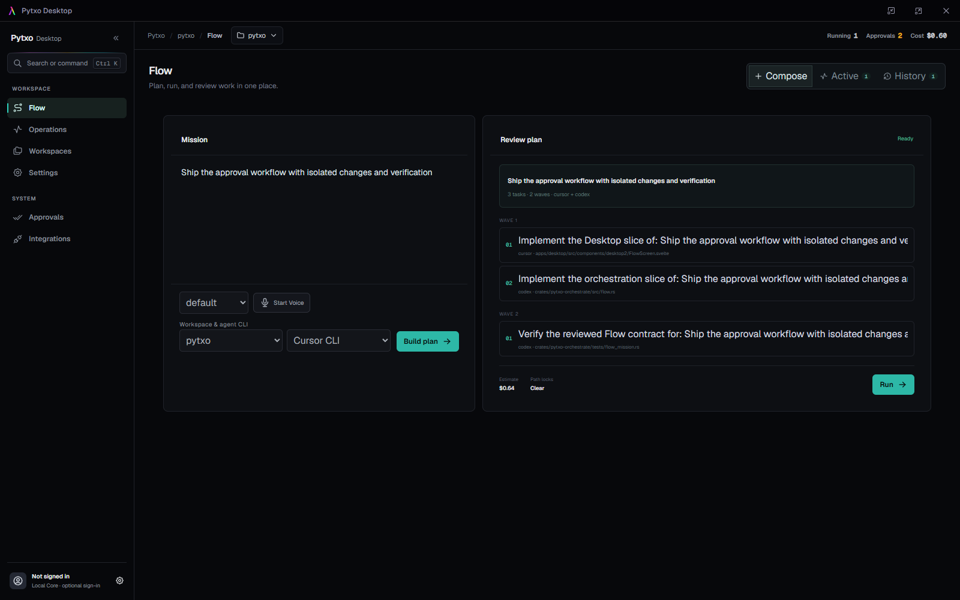Switch to the Compose tab
This screenshot has height=600, width=960.
781,76
